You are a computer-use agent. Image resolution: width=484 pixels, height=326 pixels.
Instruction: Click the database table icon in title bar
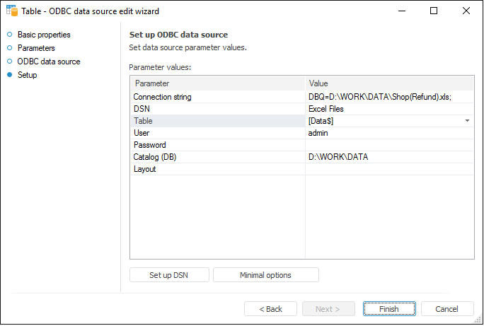12,11
